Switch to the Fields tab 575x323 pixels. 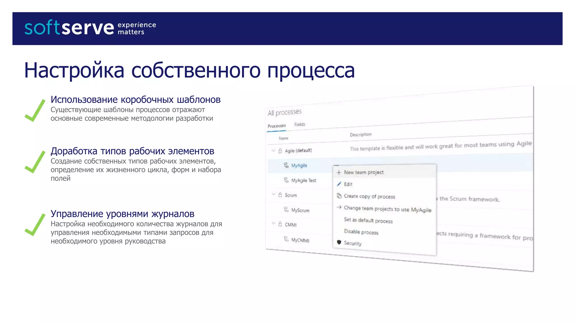coord(300,124)
